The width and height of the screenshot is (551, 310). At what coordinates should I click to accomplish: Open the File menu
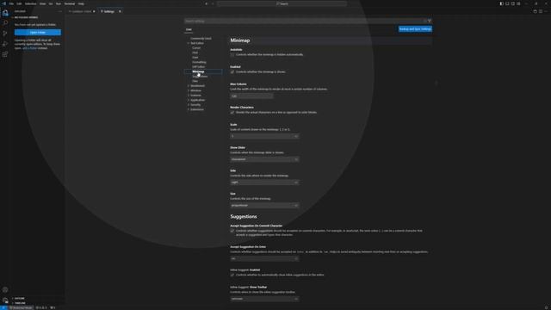11,3
